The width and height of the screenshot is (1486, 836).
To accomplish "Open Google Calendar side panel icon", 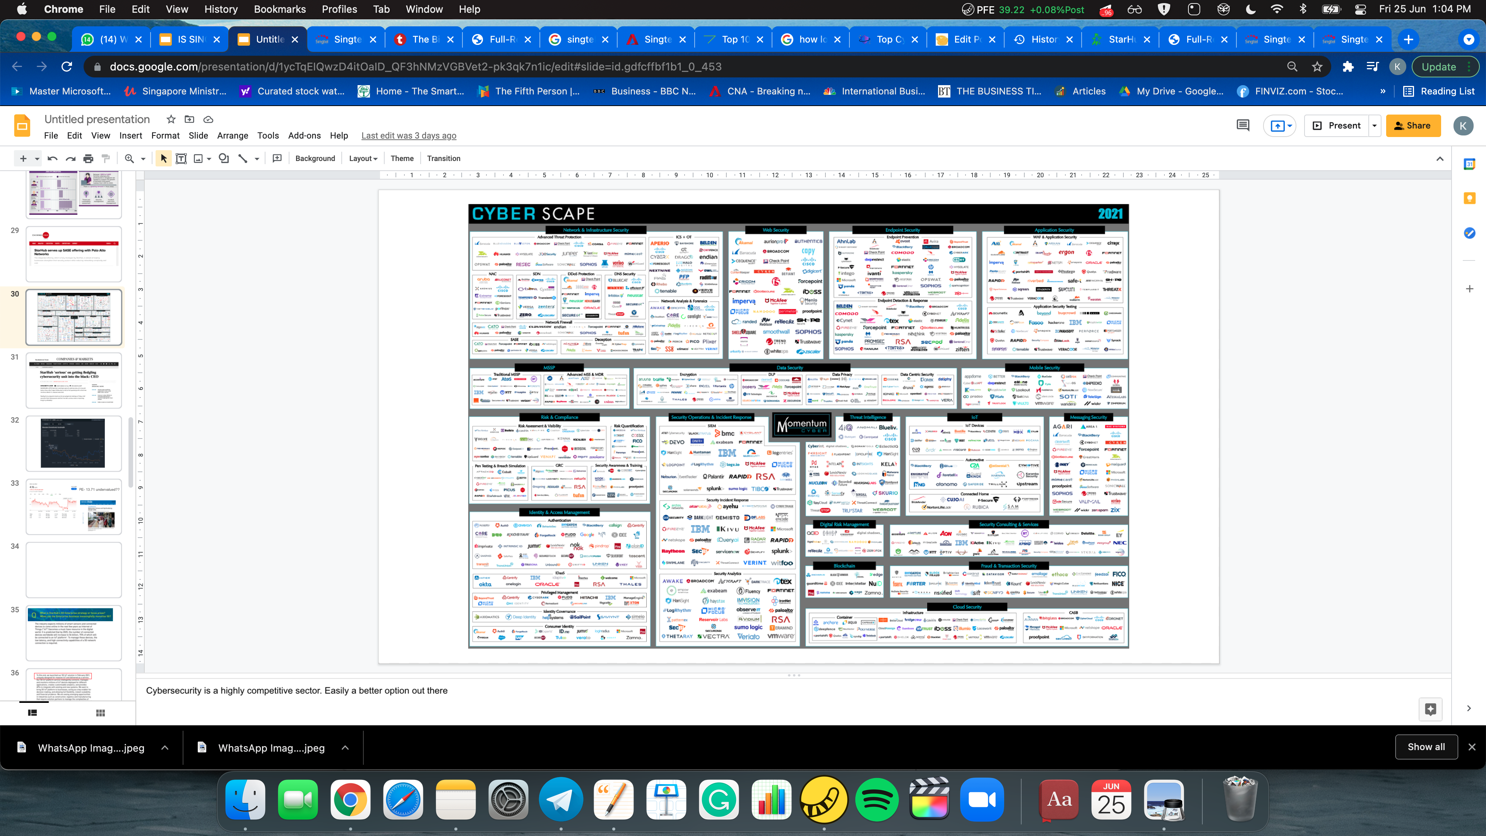I will [x=1469, y=164].
